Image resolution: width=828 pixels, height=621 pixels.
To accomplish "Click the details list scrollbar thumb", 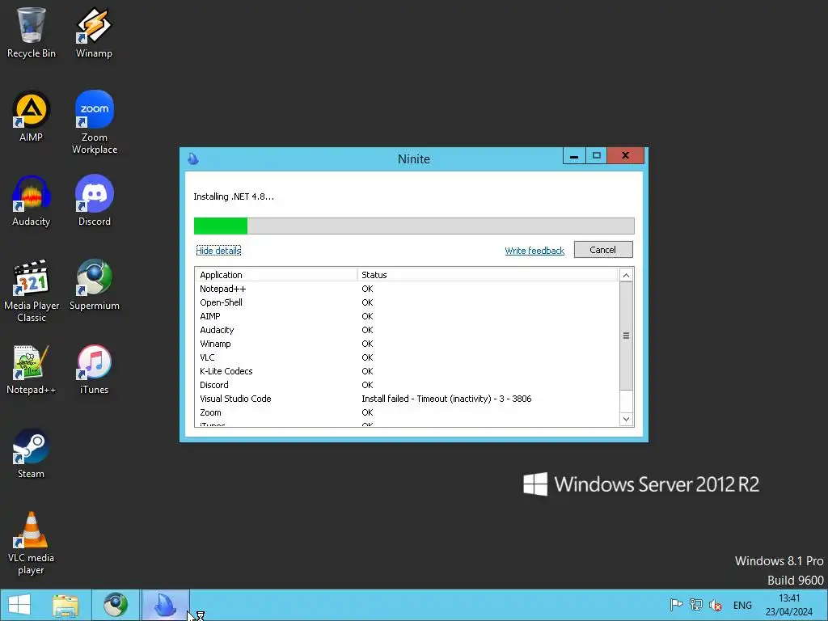I will click(x=626, y=336).
